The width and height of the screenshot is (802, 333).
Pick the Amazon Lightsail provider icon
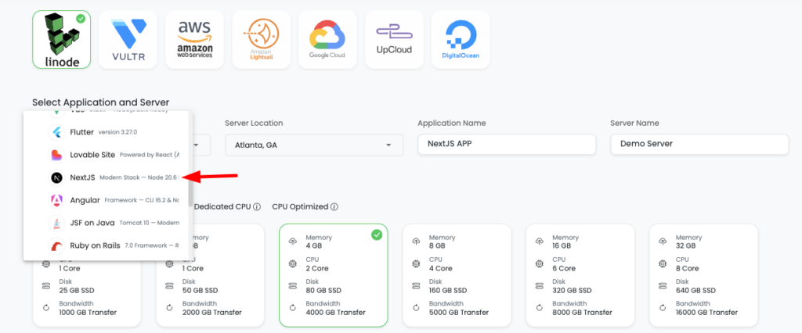pos(262,39)
